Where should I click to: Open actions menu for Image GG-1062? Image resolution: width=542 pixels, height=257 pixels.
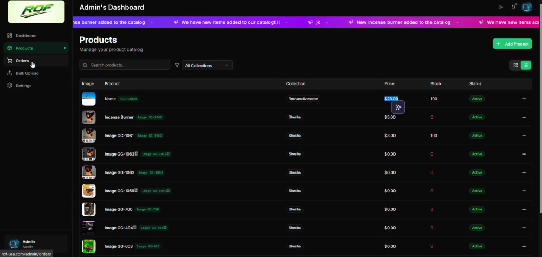coord(524,154)
